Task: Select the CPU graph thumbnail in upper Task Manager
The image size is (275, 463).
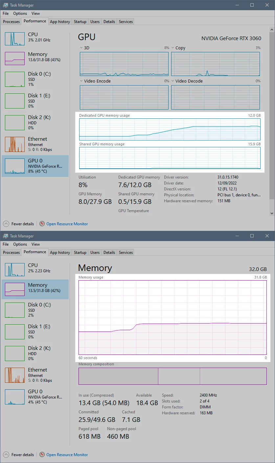Action: [x=15, y=39]
